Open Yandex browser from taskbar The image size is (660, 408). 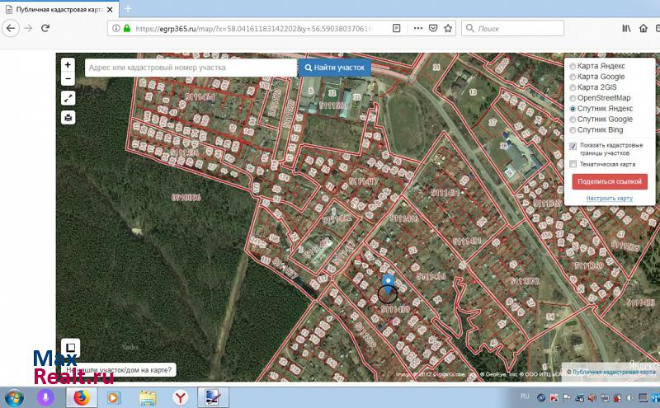179,397
